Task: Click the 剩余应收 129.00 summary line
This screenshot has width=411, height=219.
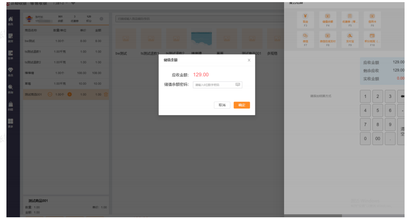Action: [x=383, y=70]
